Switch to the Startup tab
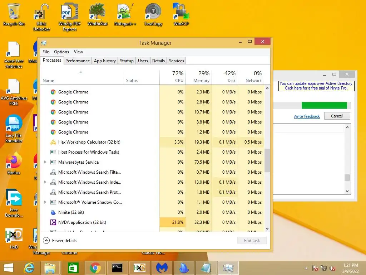Screen dimensions: 366x275 127,61
